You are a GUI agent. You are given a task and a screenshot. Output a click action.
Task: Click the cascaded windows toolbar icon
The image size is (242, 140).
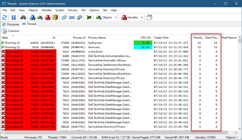coord(149,17)
